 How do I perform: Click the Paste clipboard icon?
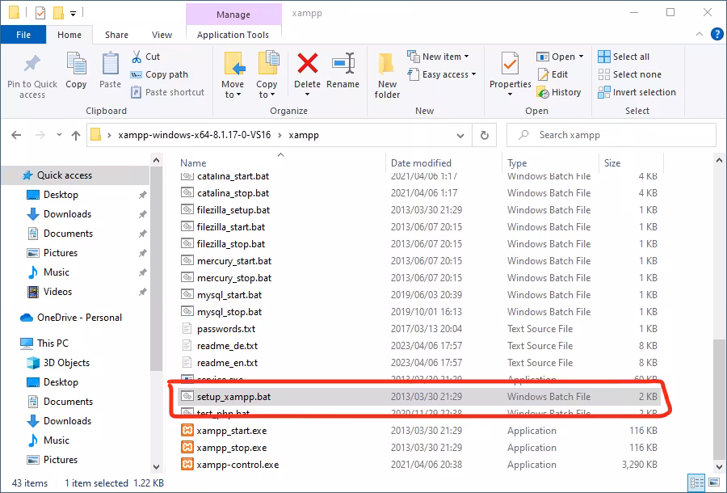point(111,63)
